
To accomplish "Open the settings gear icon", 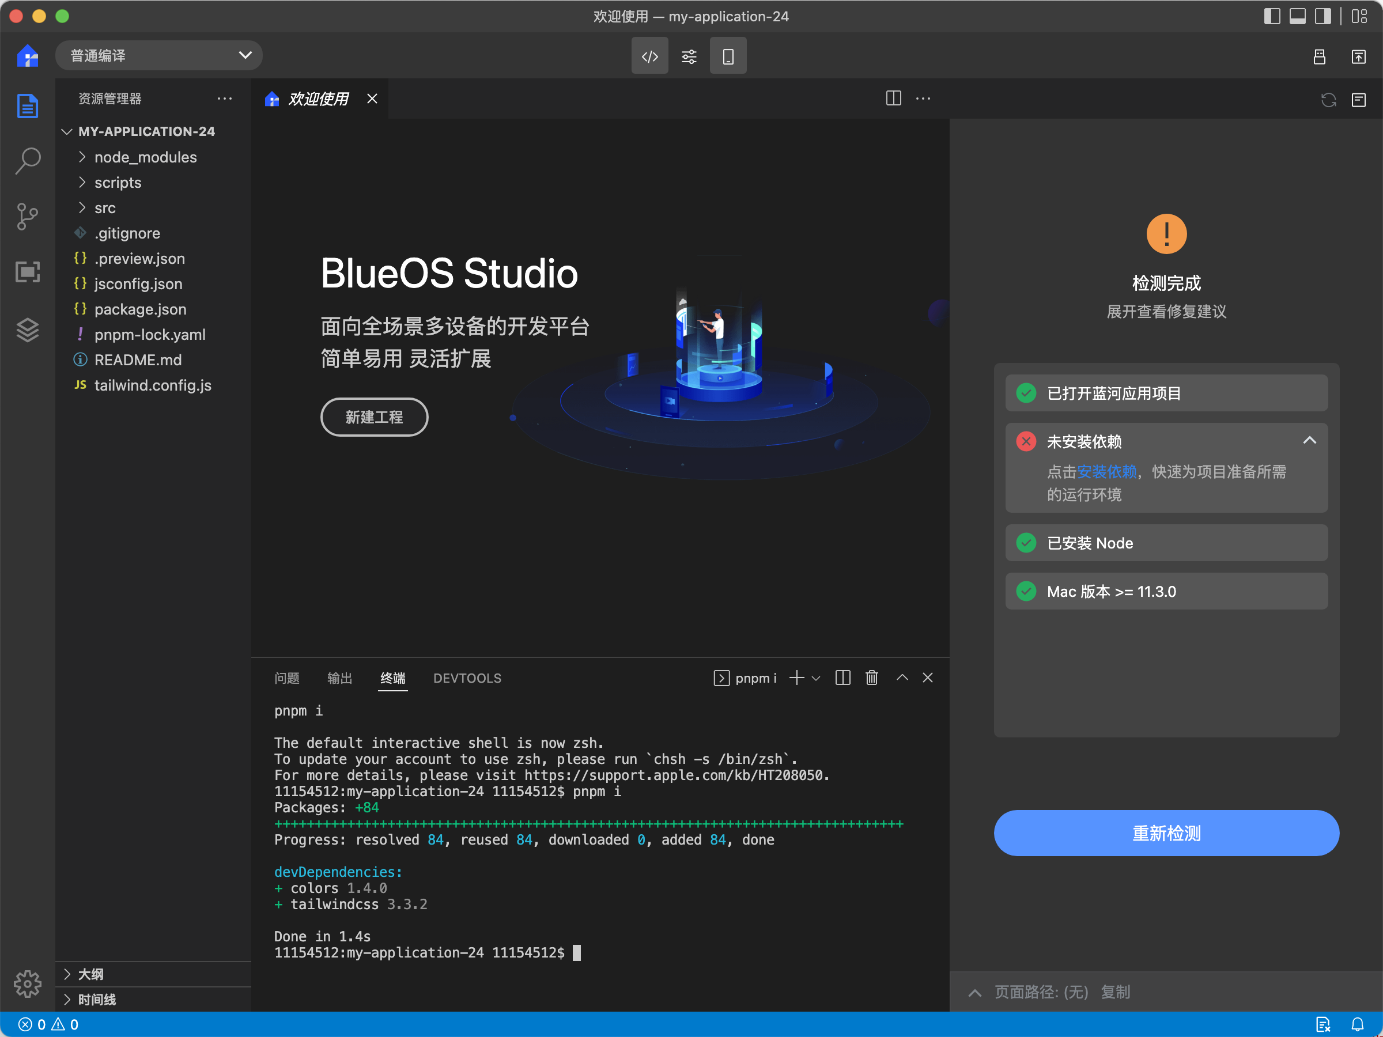I will pos(28,984).
